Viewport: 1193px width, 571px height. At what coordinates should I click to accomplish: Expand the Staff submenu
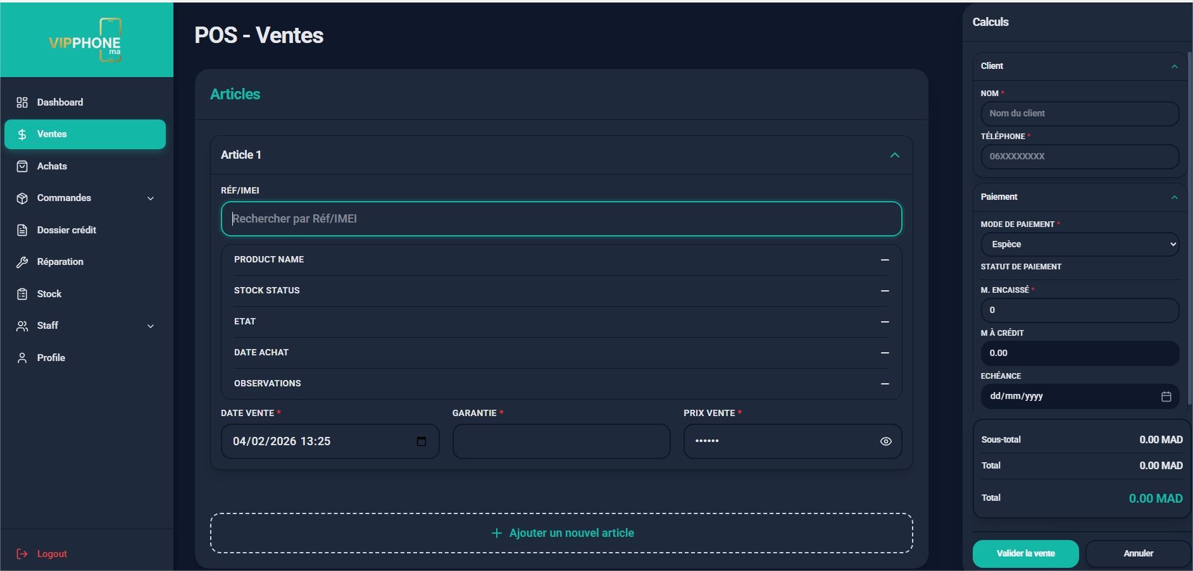click(x=151, y=326)
